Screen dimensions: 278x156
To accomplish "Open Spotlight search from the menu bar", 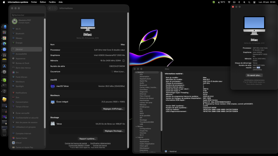I will coord(249,2).
